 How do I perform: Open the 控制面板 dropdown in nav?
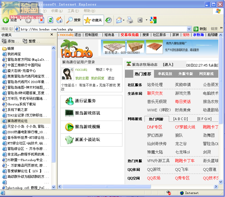click(x=100, y=35)
